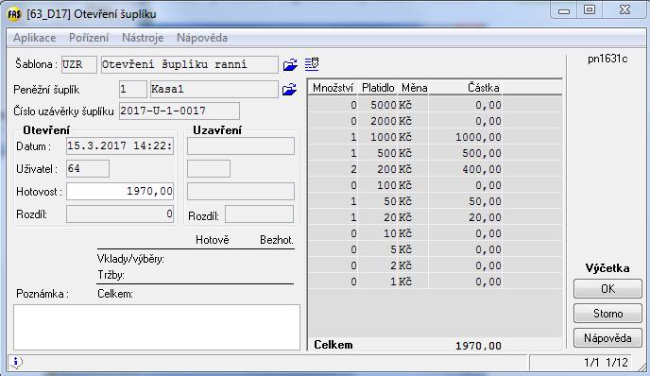Screen dimensions: 650x376
Task: Open the Nástroje menu
Action: click(x=143, y=38)
